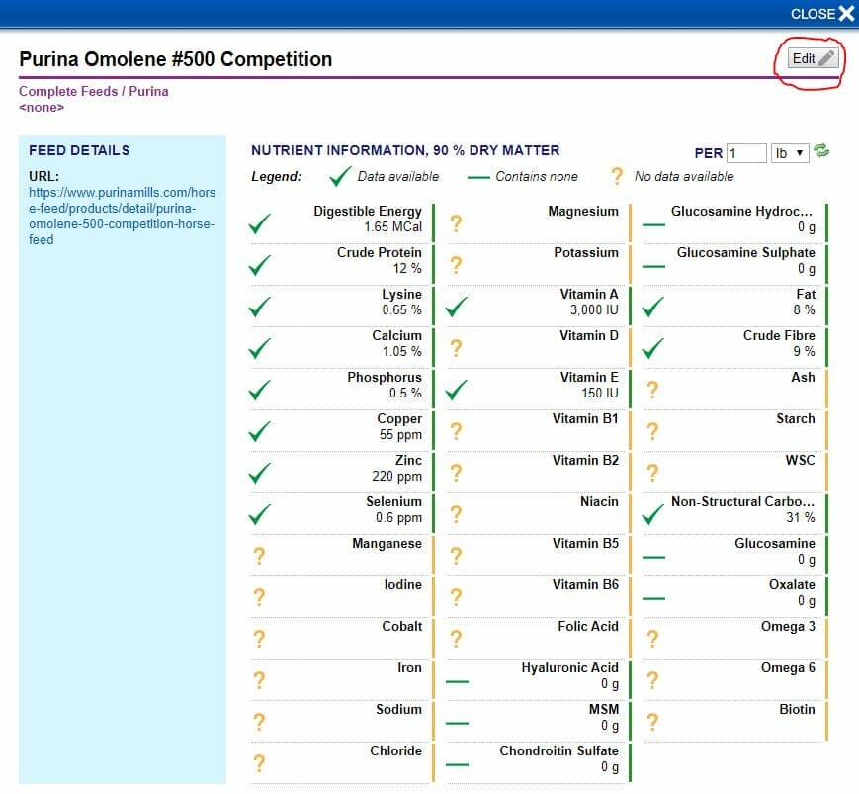The height and width of the screenshot is (794, 859).
Task: Select the Non-Structural Carbo... nutrient entry
Action: [742, 509]
